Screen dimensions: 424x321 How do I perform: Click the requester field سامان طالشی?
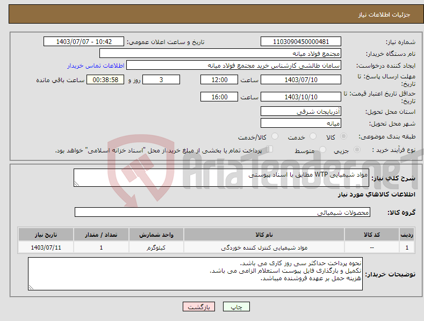click(234, 65)
